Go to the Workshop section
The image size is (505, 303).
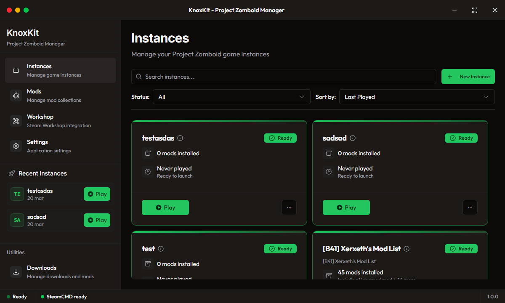point(60,121)
